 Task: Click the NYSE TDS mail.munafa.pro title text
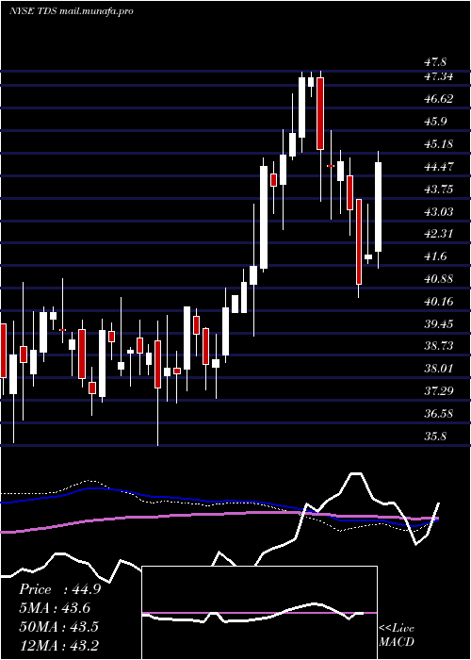pos(71,11)
